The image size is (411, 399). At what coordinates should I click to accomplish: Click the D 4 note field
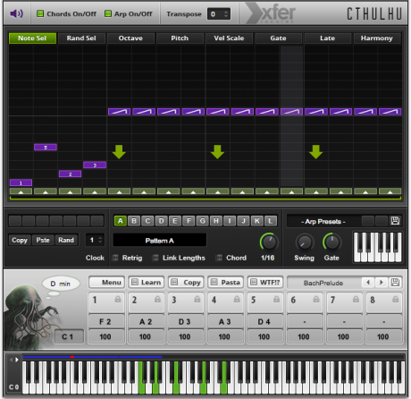264,321
